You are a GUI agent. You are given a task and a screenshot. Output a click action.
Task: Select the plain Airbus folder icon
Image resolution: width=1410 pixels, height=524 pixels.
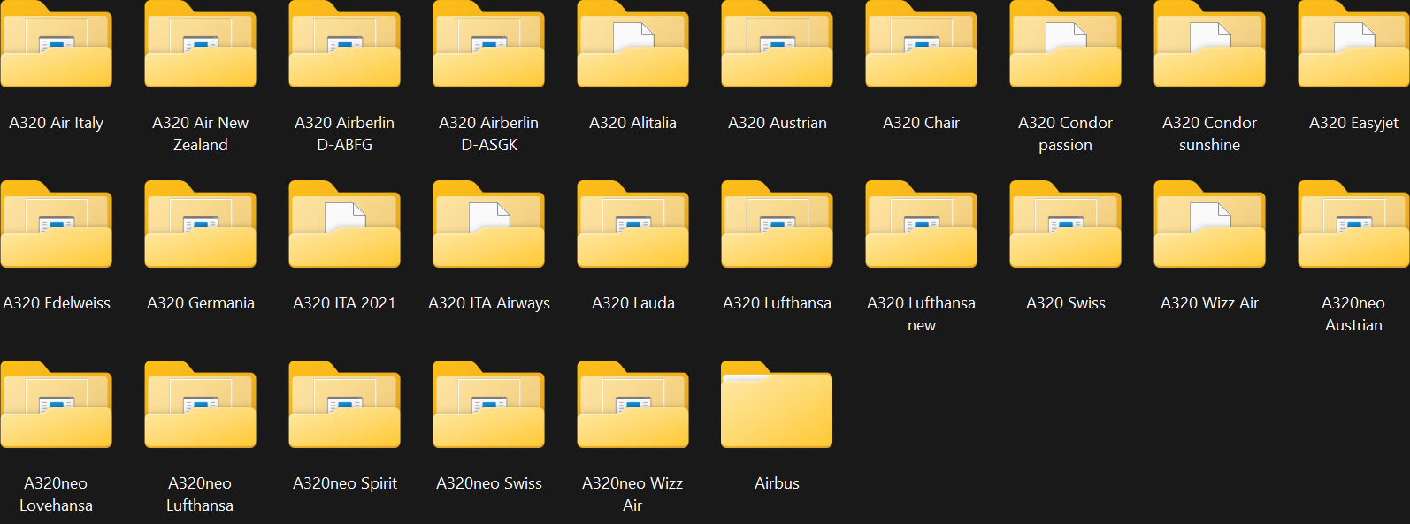pos(778,405)
